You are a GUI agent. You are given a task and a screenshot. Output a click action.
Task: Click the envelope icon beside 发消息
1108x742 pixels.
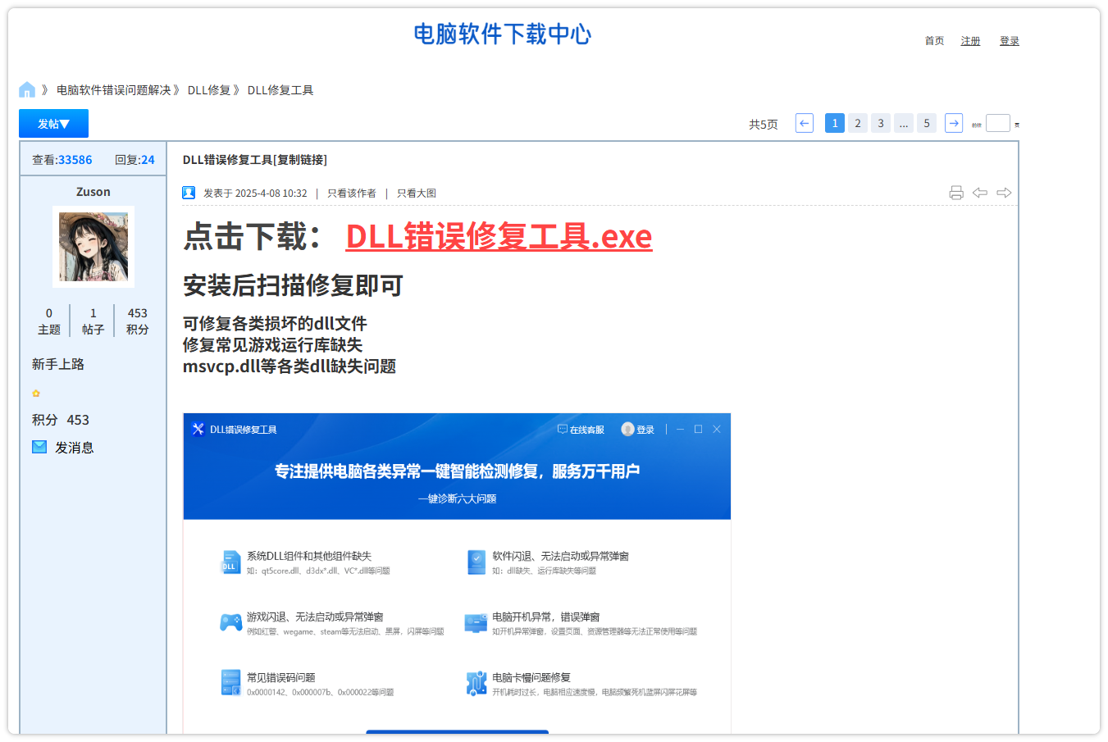(39, 447)
